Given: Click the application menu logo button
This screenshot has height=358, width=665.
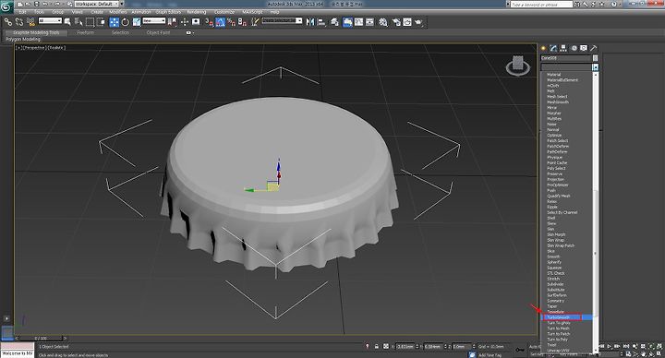Looking at the screenshot, I should [6, 6].
